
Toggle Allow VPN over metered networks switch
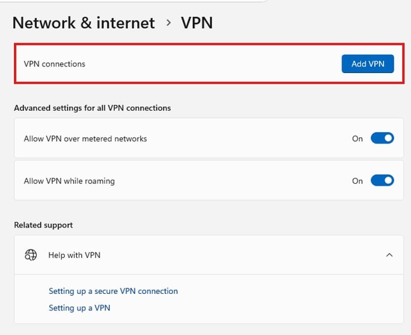[x=382, y=138]
